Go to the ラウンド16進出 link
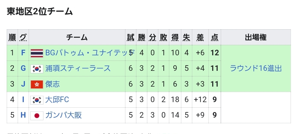299x134 pixels. tap(256, 68)
